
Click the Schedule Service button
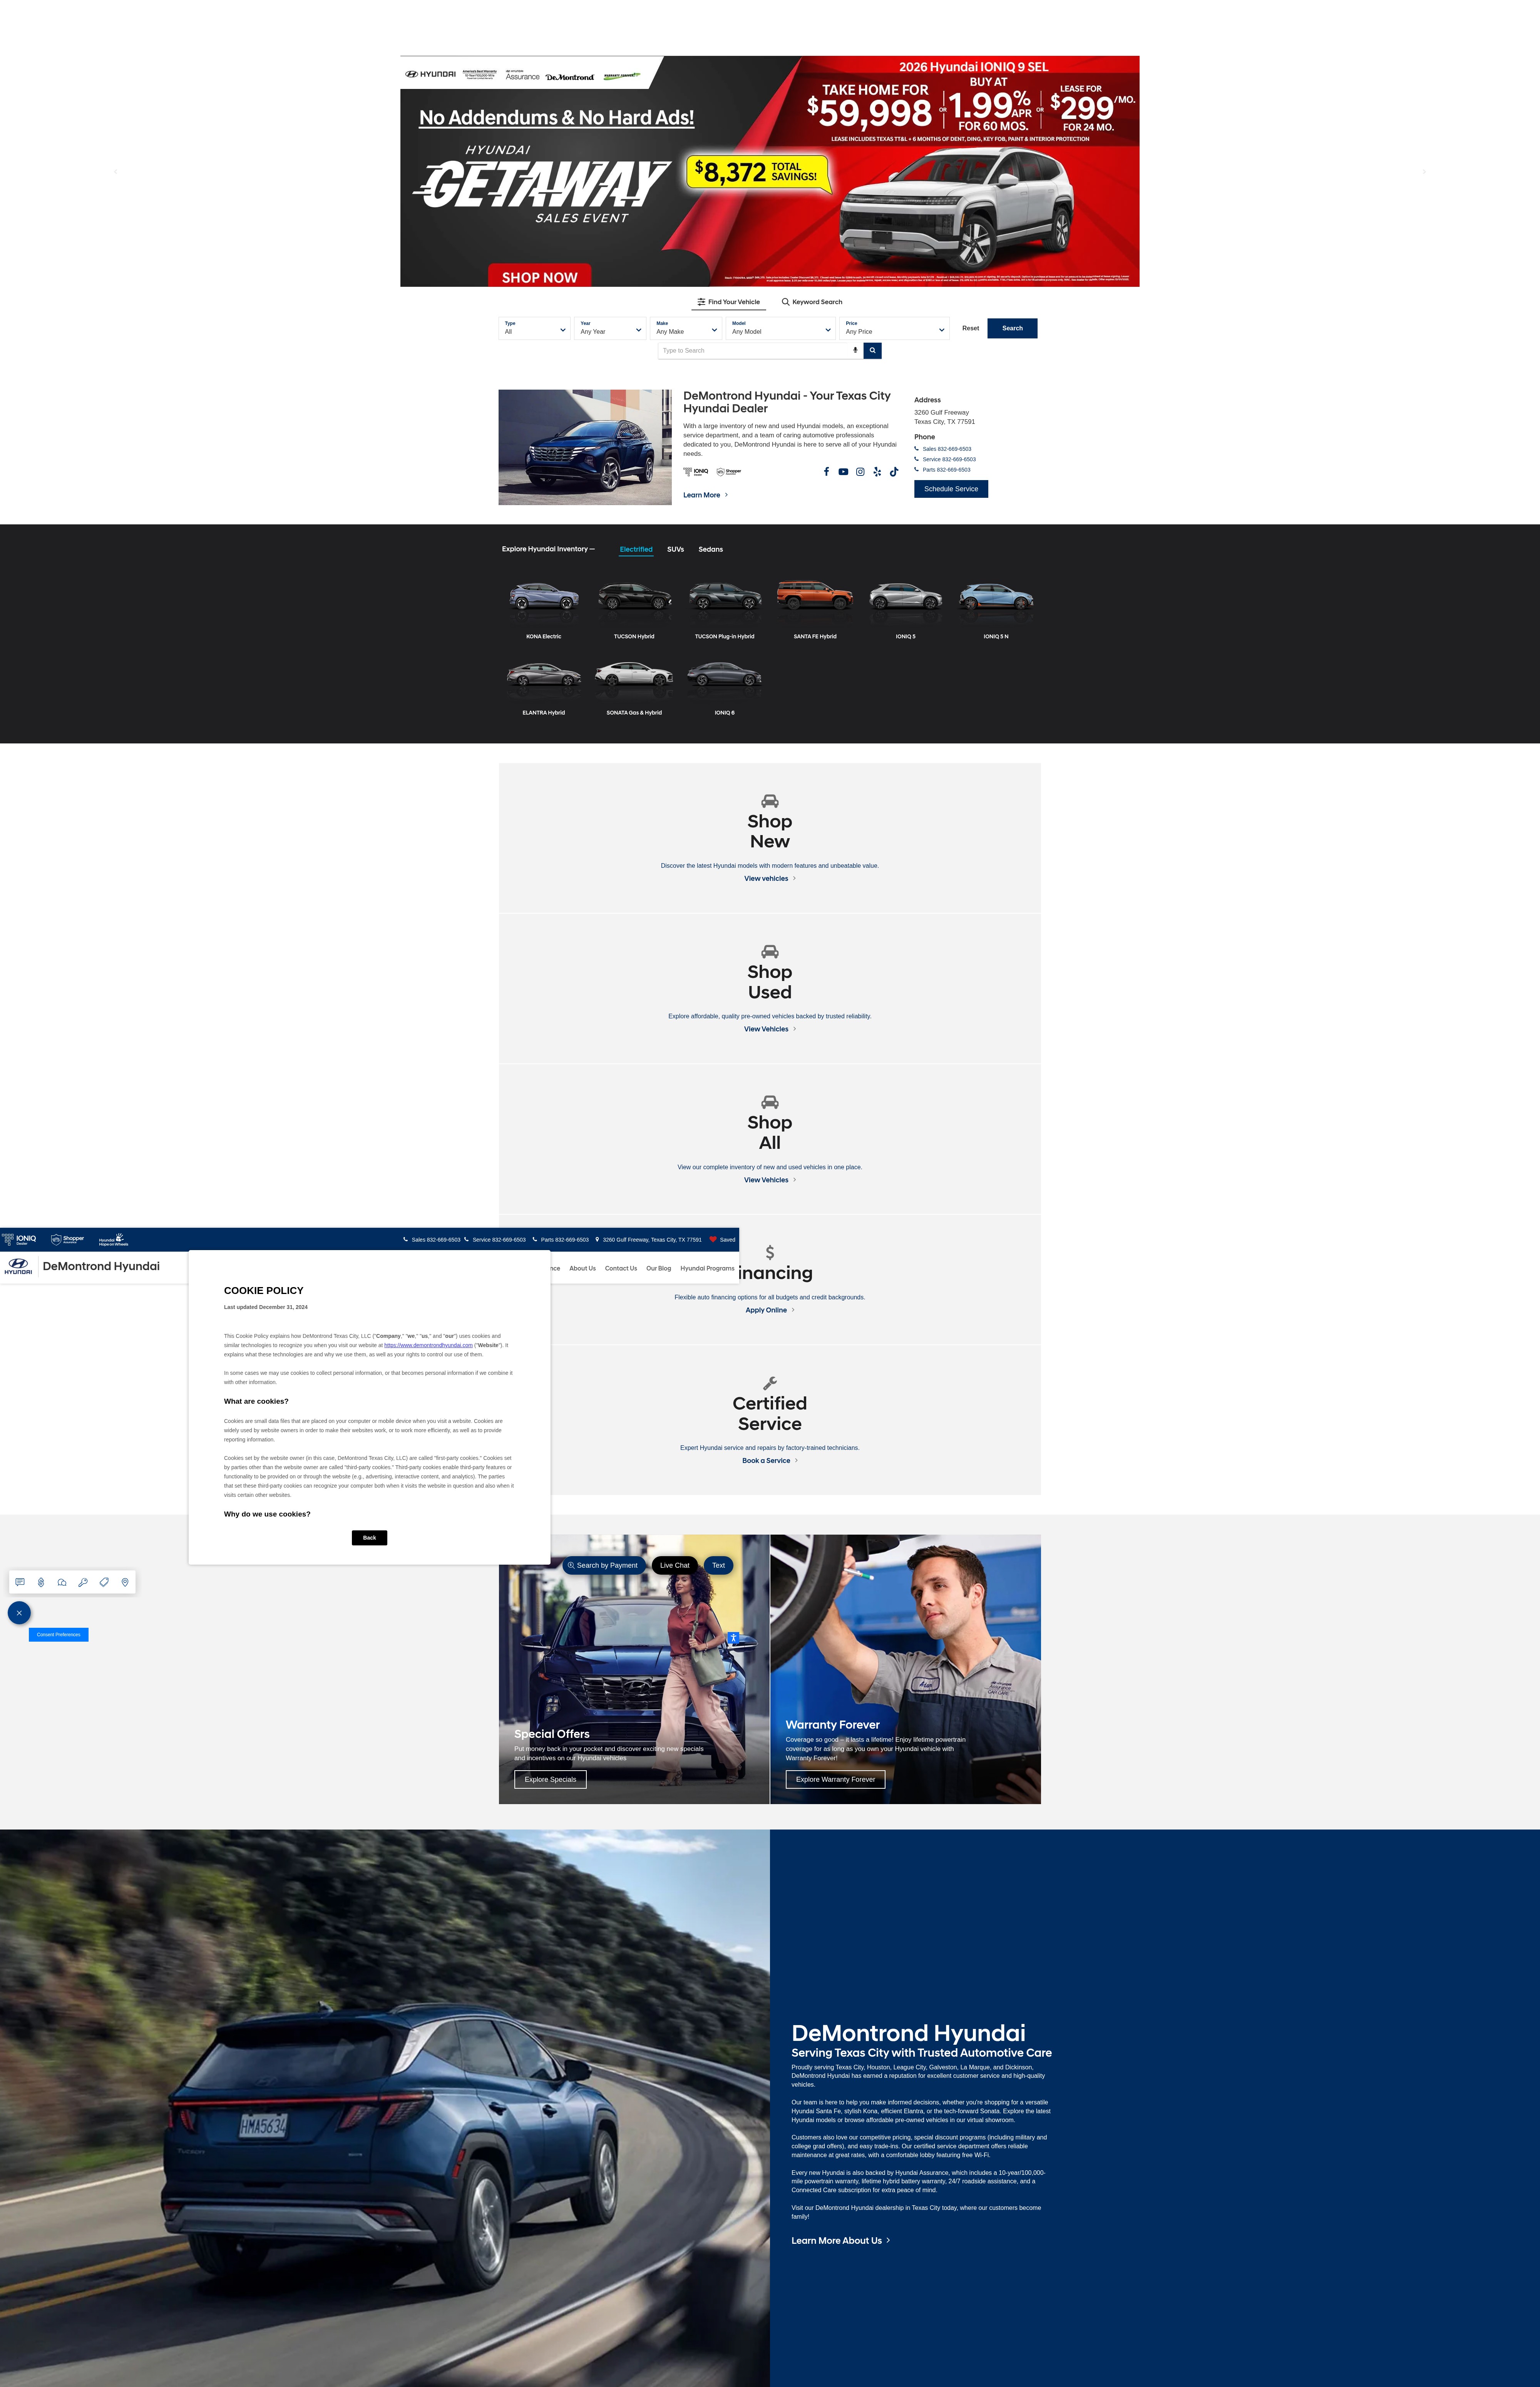coord(951,489)
